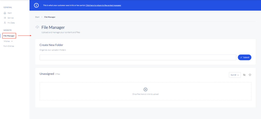
Task: Click the info circle icon in blue banner
Action: coord(36,5)
